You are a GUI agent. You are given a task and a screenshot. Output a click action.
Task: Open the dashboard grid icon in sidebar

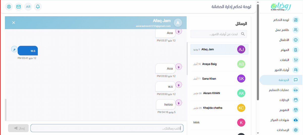295,20
